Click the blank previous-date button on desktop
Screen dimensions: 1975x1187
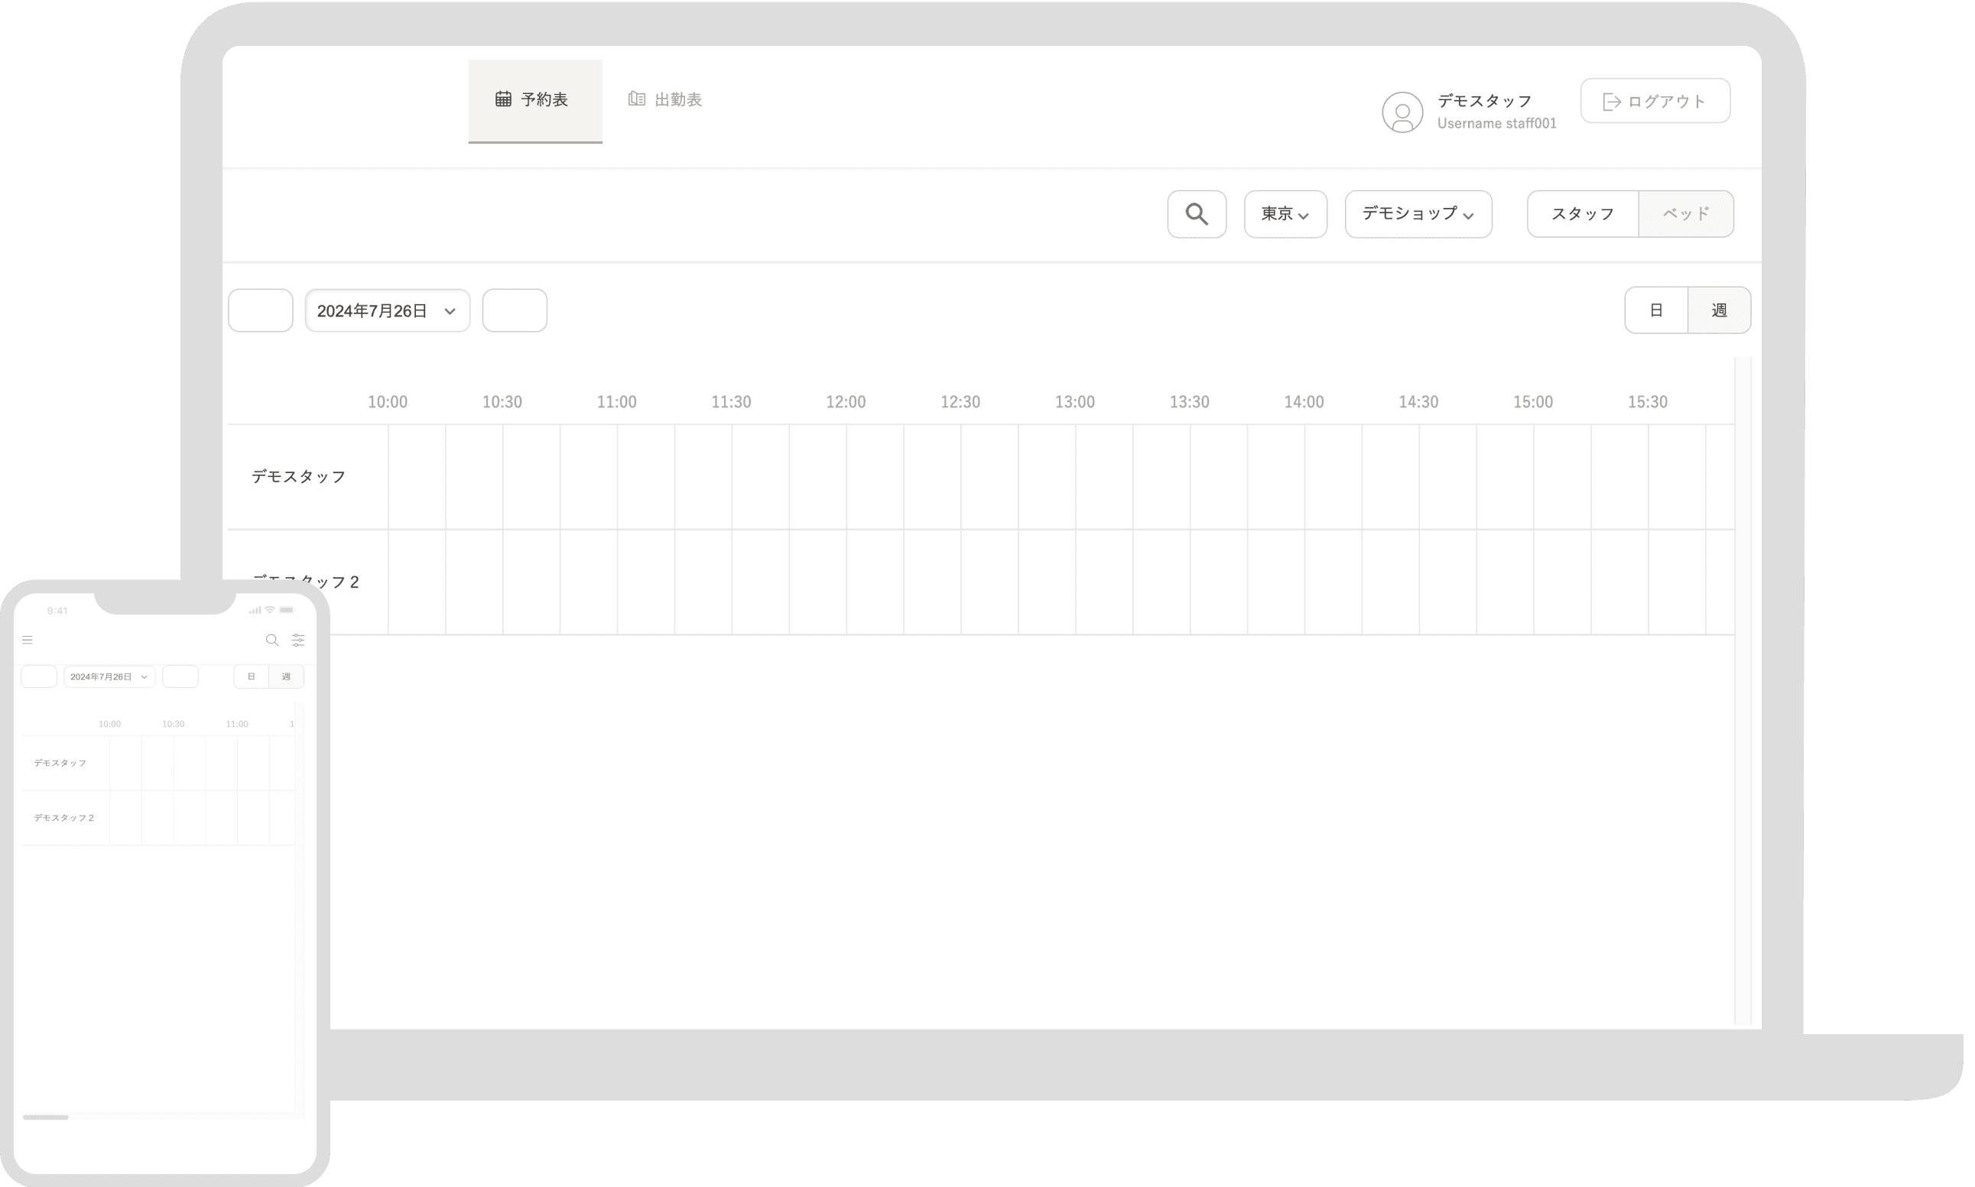coord(260,310)
